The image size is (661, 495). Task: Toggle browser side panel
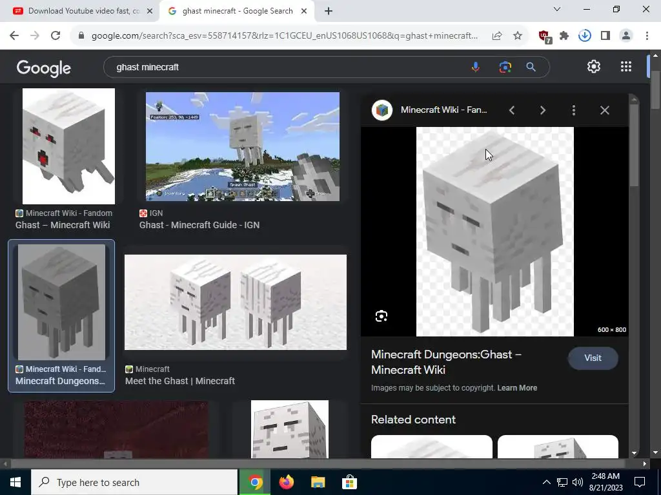click(605, 36)
